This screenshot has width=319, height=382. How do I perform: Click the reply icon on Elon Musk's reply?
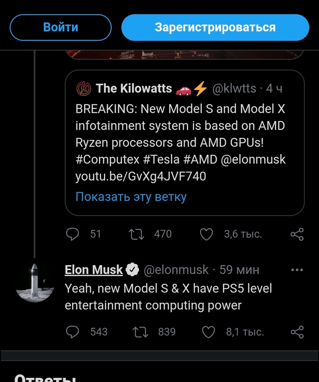[x=73, y=332]
